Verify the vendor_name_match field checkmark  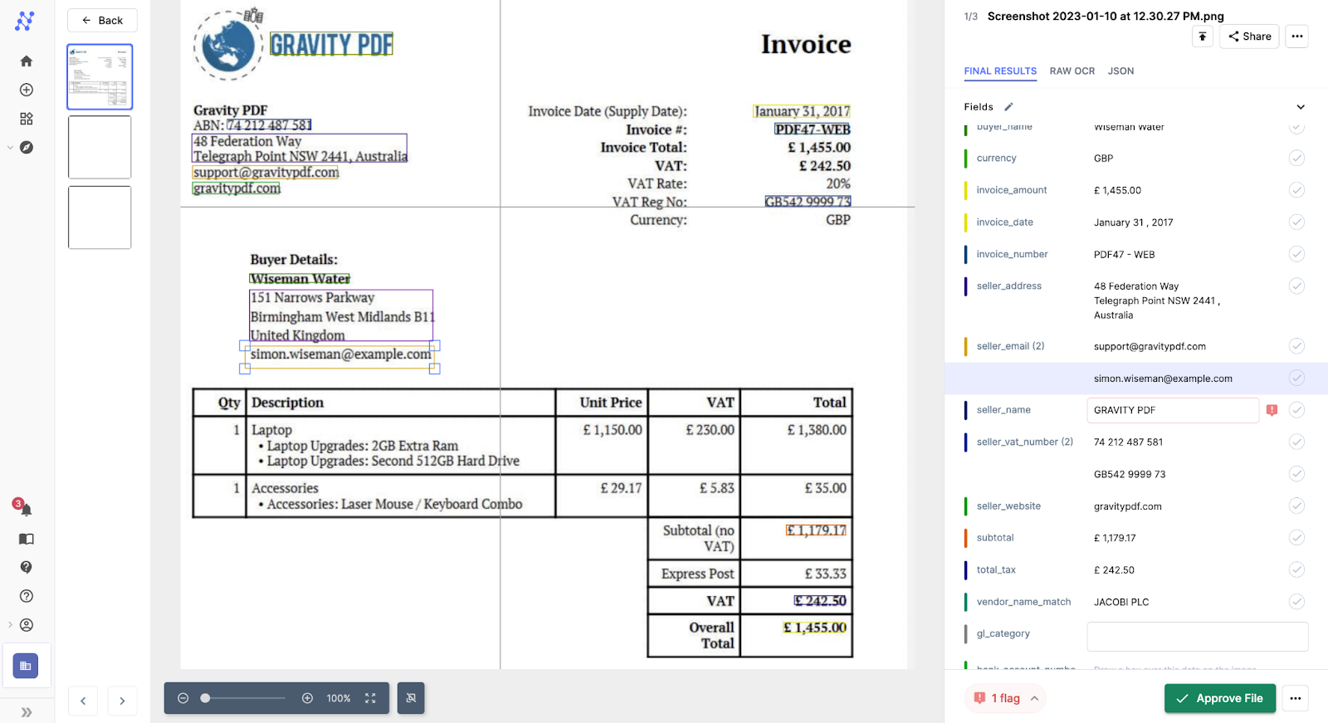click(x=1296, y=602)
